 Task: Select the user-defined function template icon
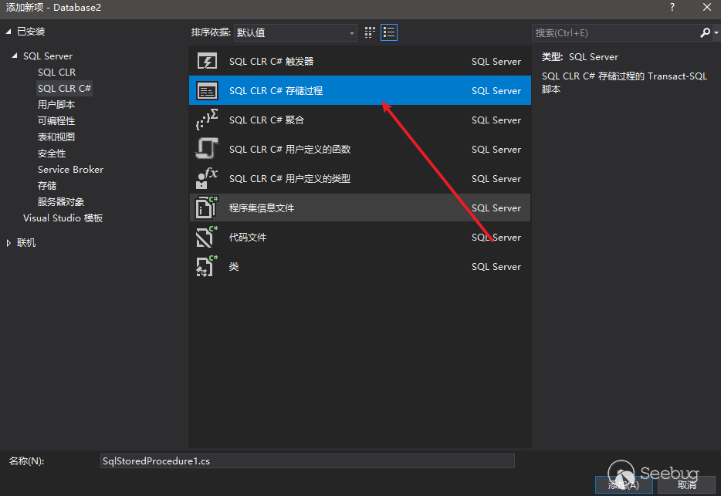tap(207, 150)
